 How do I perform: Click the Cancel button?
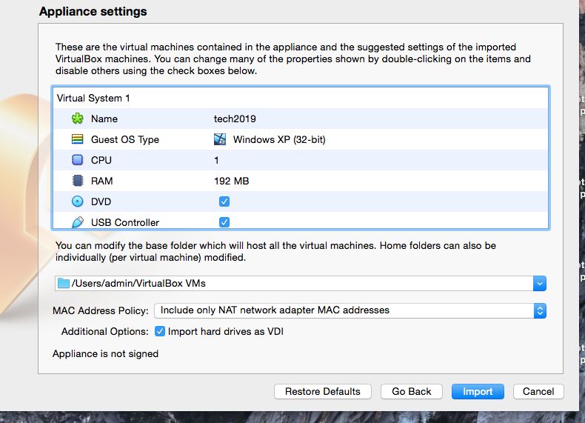[x=538, y=391]
